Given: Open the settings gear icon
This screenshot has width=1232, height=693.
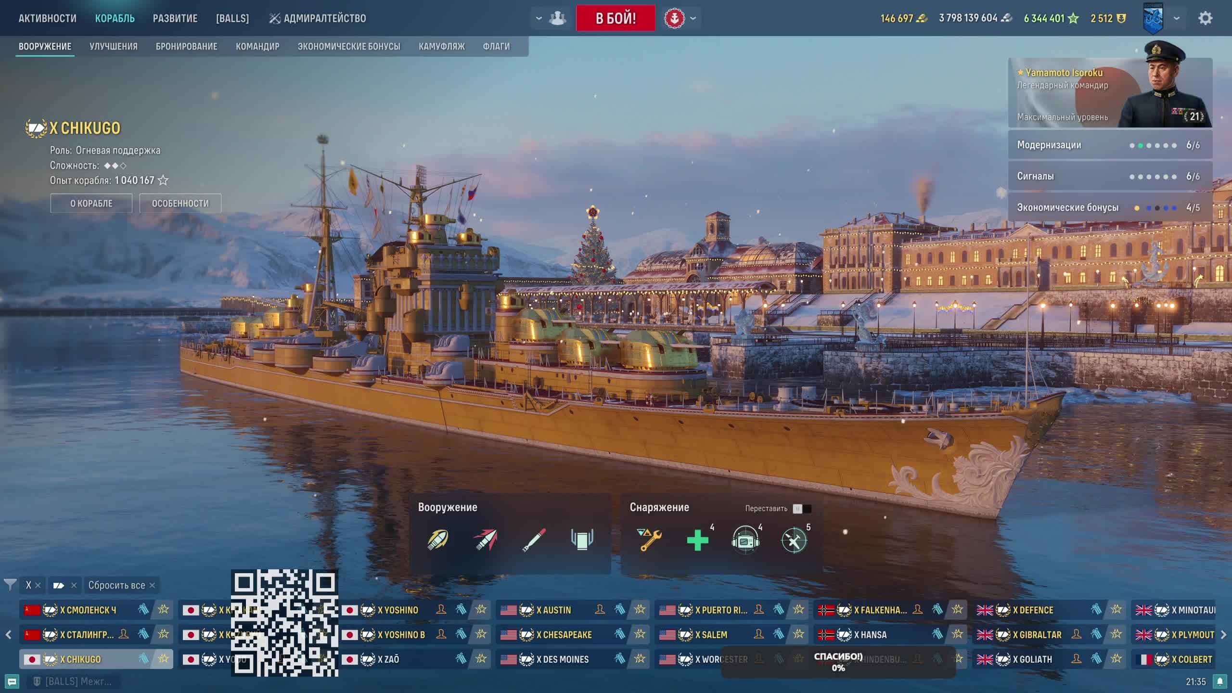Looking at the screenshot, I should [1205, 18].
